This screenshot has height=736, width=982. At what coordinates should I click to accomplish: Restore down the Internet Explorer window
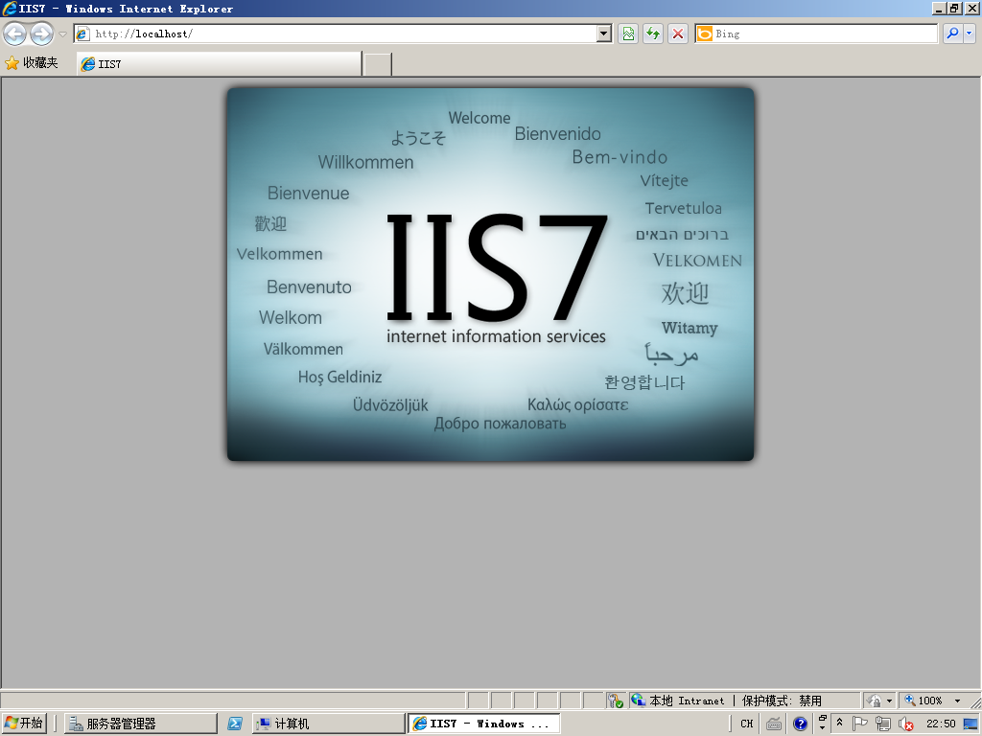tap(954, 8)
